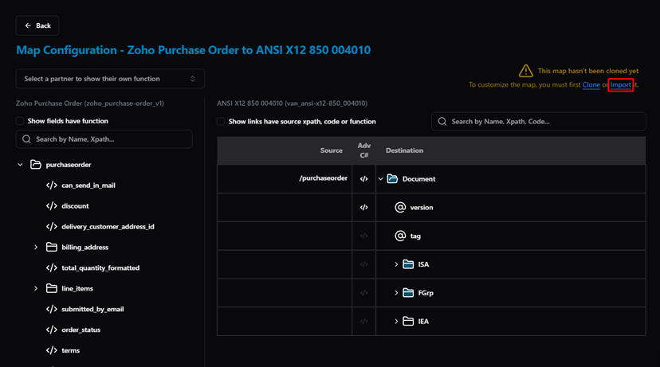Select the submitted_by_email field
This screenshot has width=660, height=367.
point(92,309)
